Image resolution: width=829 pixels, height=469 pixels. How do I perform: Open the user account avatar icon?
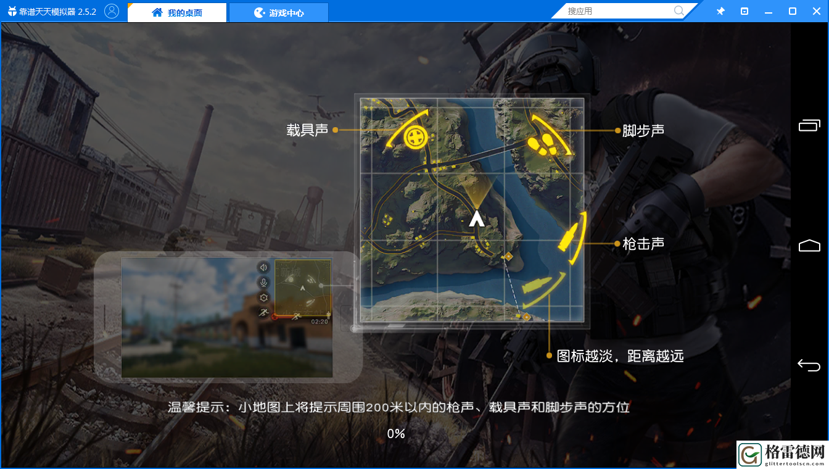coord(112,11)
